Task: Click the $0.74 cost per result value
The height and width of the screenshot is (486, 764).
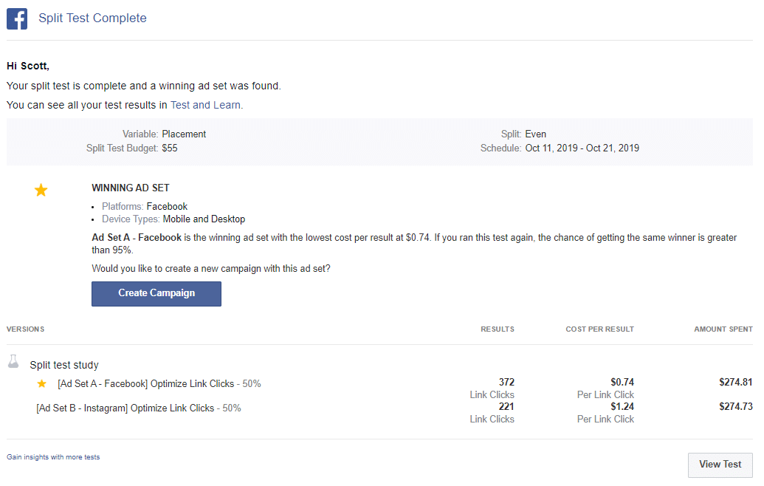Action: tap(622, 382)
